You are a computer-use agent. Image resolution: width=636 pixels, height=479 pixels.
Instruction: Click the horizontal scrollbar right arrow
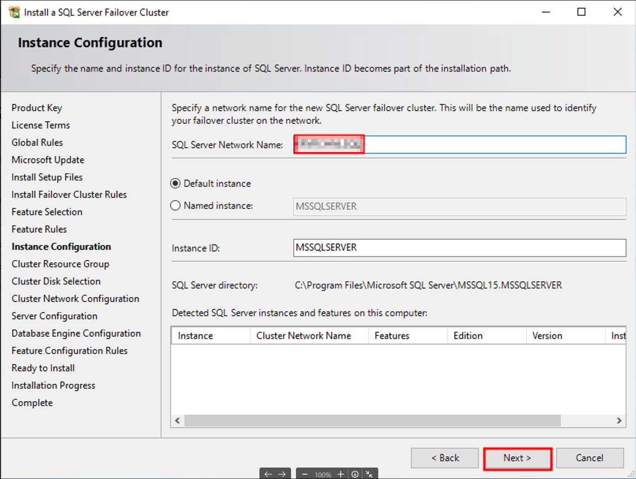(x=619, y=421)
